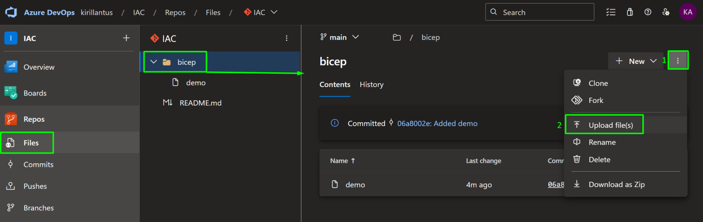Image resolution: width=703 pixels, height=222 pixels.
Task: Open the work items list icon
Action: [x=611, y=12]
